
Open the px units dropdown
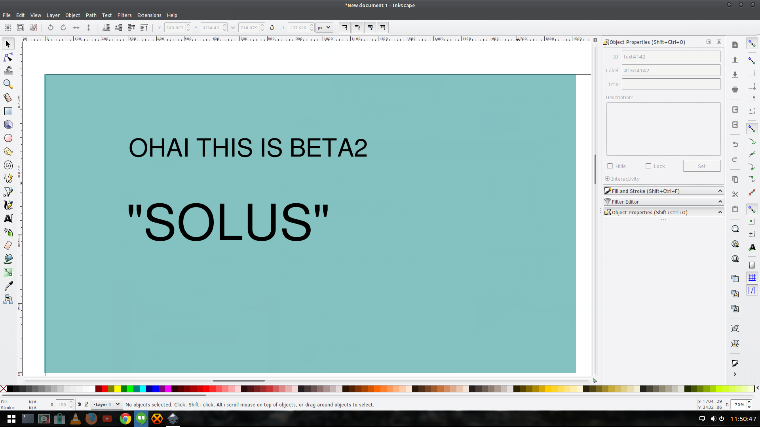(x=324, y=28)
